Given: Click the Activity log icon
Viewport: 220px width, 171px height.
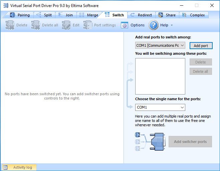Looking at the screenshot, I should [x=5, y=167].
